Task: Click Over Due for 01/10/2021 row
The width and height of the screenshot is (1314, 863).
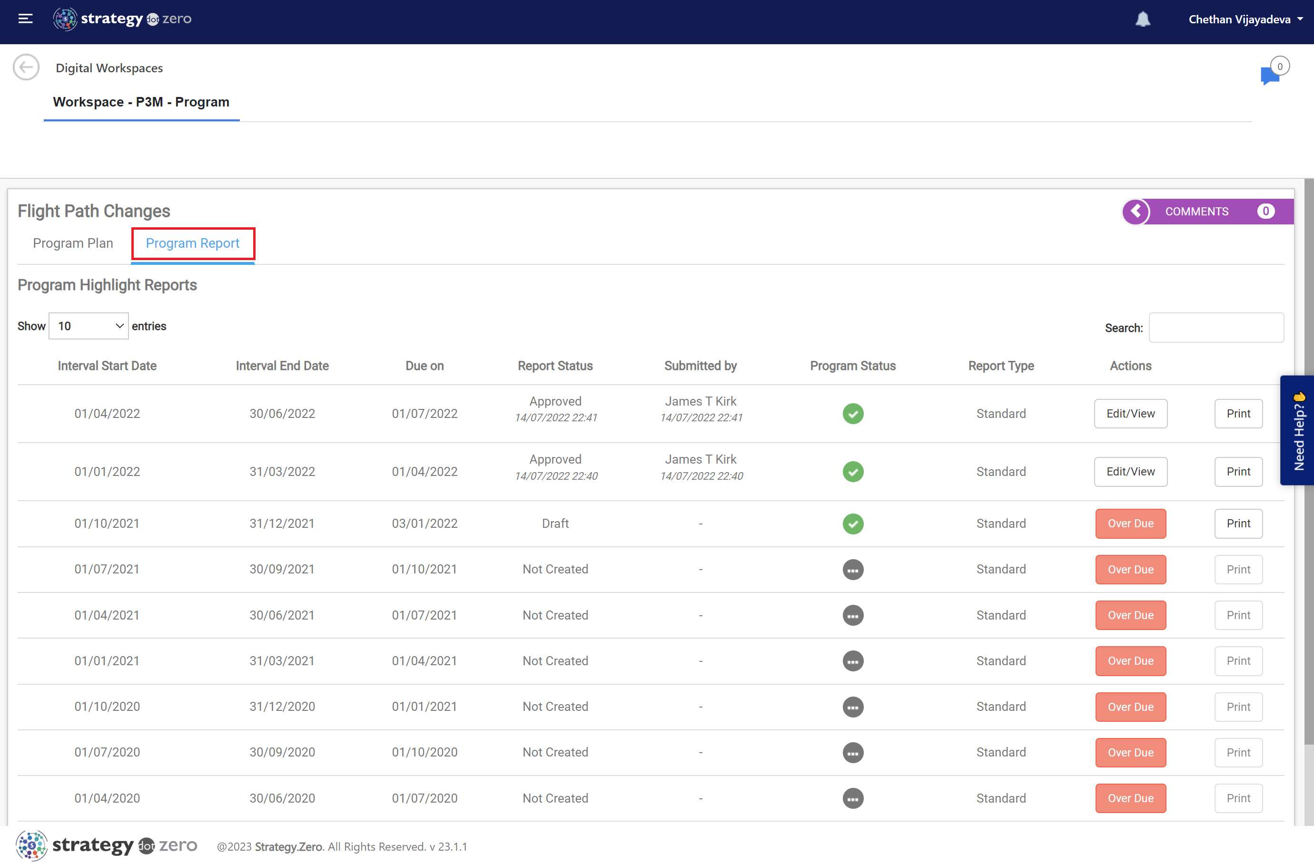Action: pyautogui.click(x=1130, y=524)
